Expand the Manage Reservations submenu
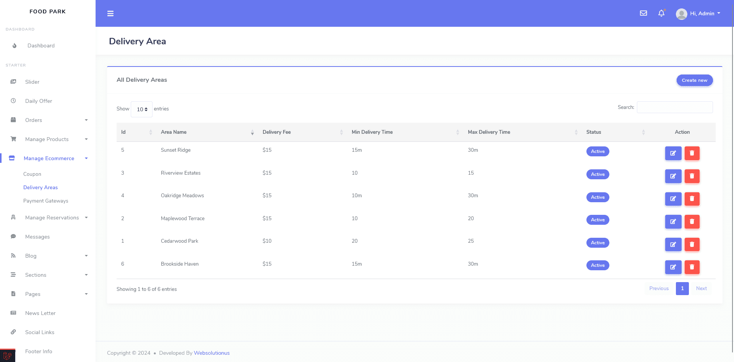Image resolution: width=734 pixels, height=362 pixels. pyautogui.click(x=86, y=218)
